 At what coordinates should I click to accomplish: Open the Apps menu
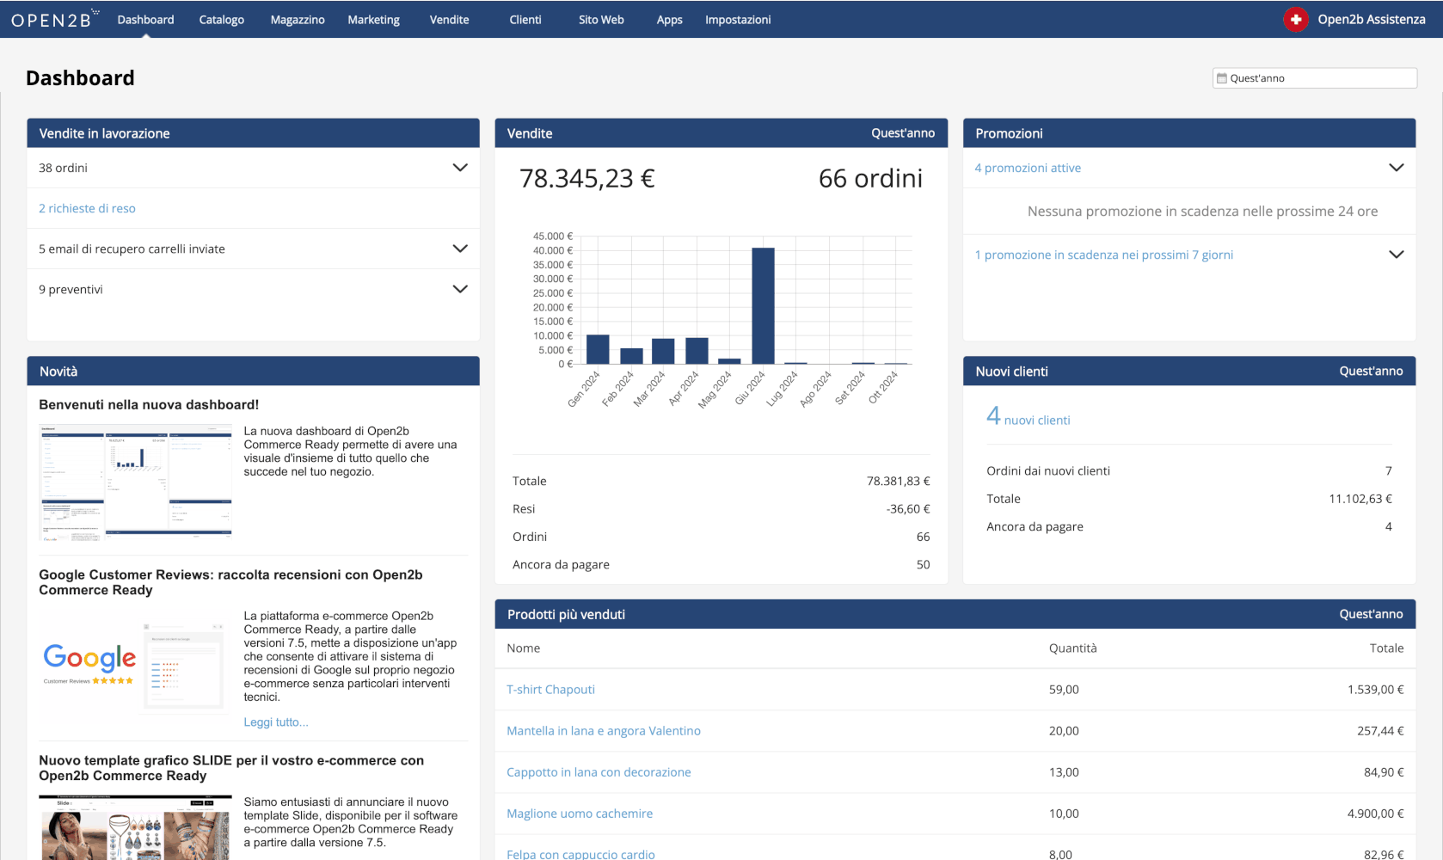pos(669,20)
